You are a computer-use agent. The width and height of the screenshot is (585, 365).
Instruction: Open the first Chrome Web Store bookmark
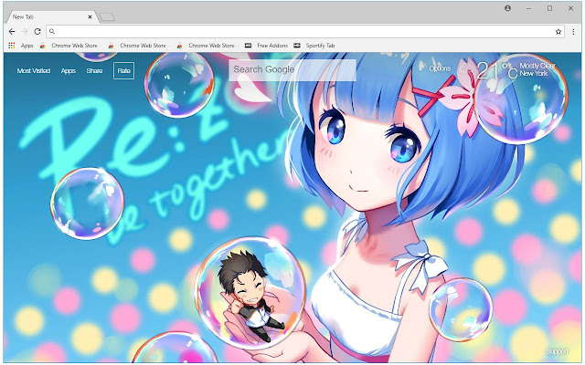click(x=69, y=46)
